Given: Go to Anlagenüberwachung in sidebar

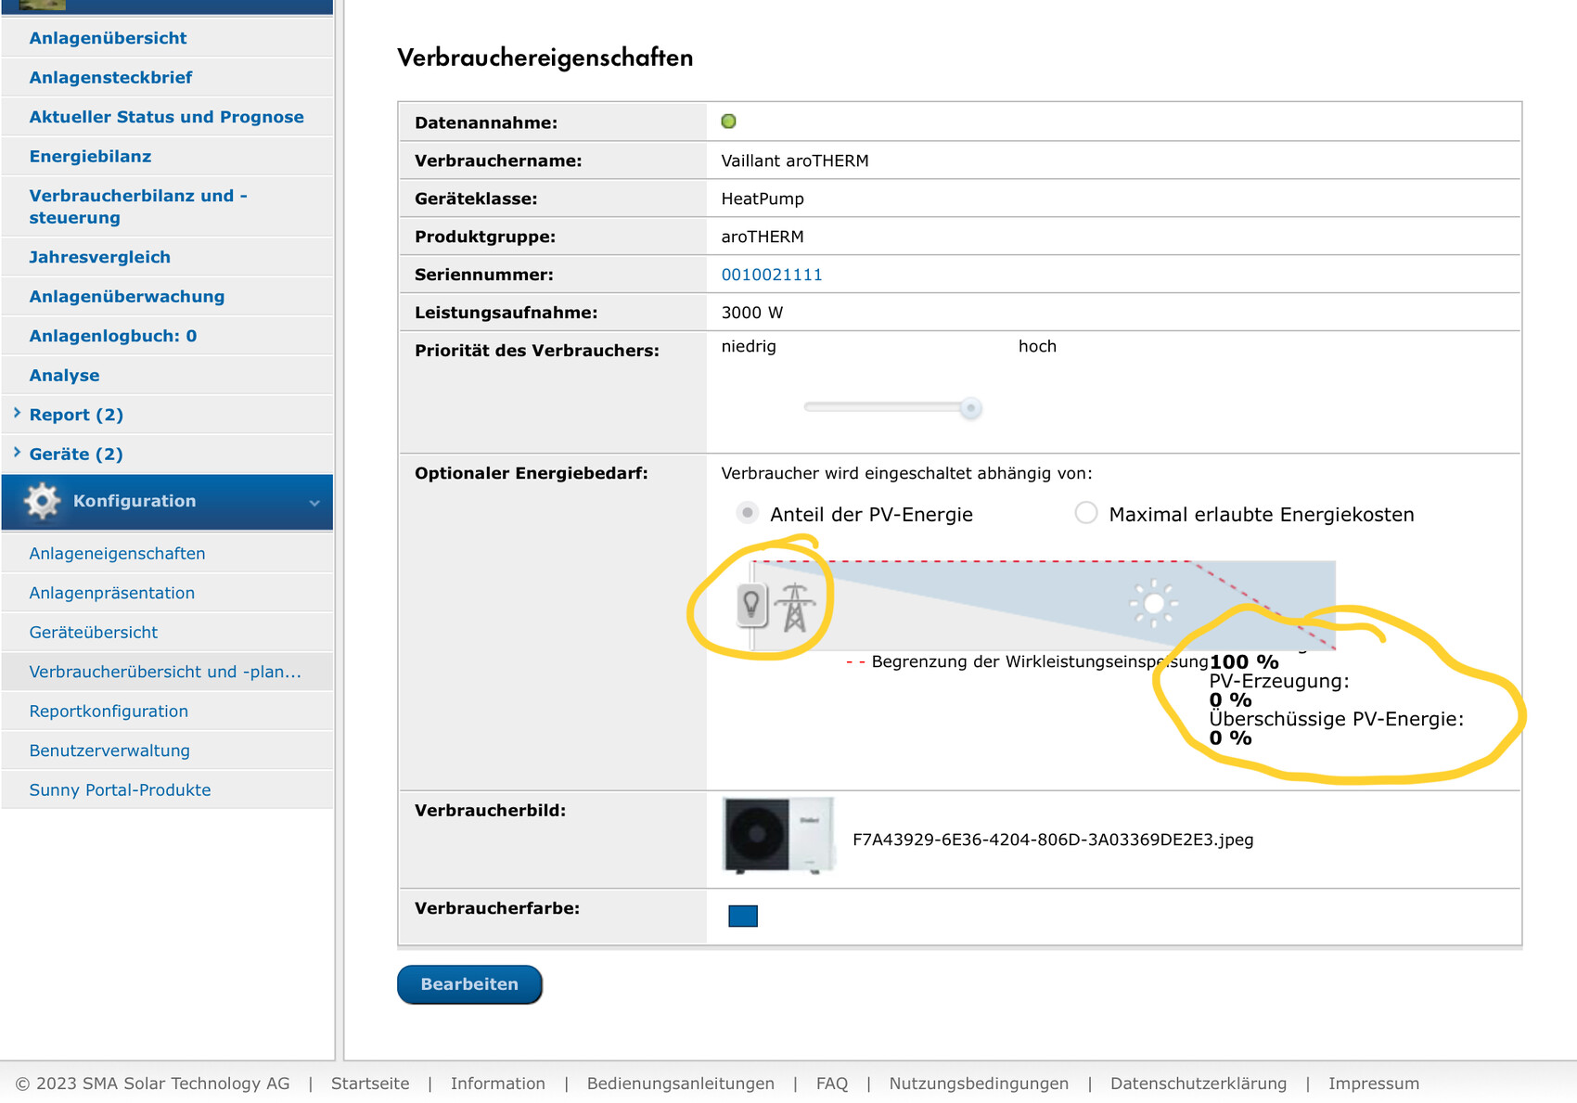Looking at the screenshot, I should 126,297.
